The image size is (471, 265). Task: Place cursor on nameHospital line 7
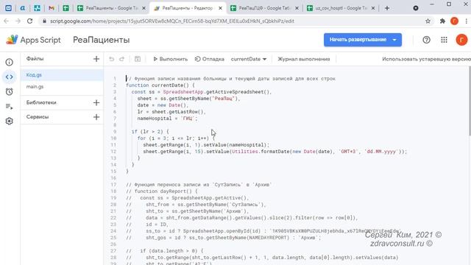pyautogui.click(x=167, y=119)
